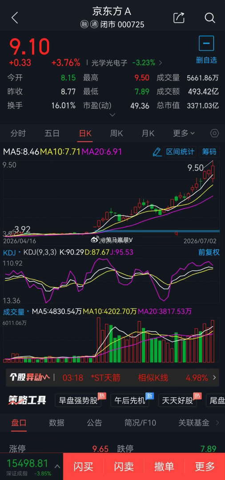Go back using the left arrow
This screenshot has width=225, height=480.
pyautogui.click(x=15, y=18)
